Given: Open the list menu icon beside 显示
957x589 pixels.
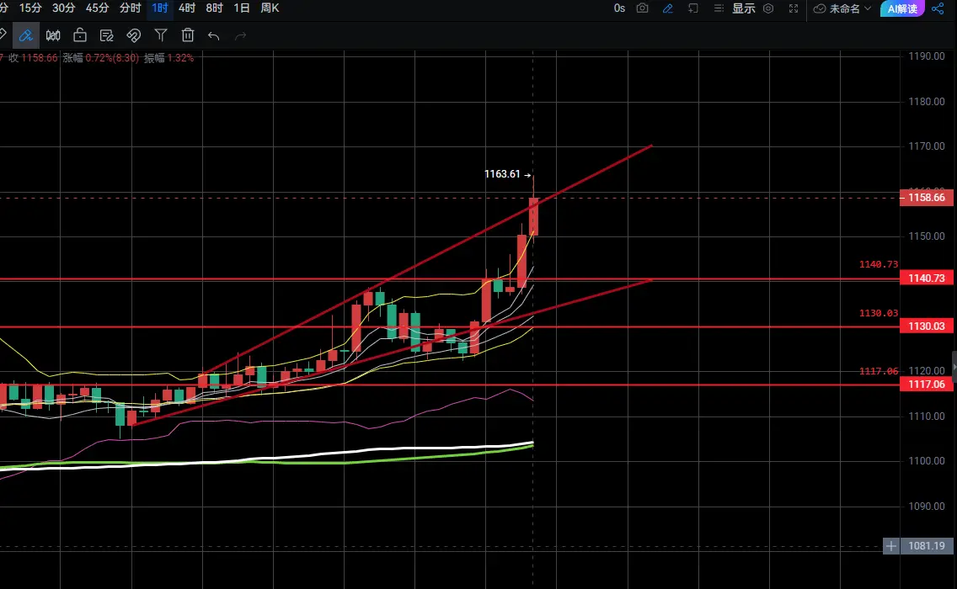Looking at the screenshot, I should point(719,8).
